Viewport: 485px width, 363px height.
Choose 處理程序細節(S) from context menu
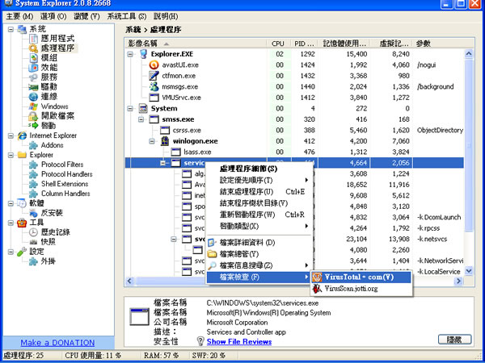(x=259, y=169)
